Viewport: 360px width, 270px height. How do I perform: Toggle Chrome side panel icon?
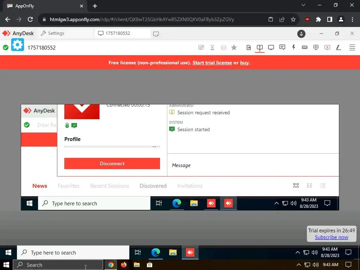[x=330, y=19]
